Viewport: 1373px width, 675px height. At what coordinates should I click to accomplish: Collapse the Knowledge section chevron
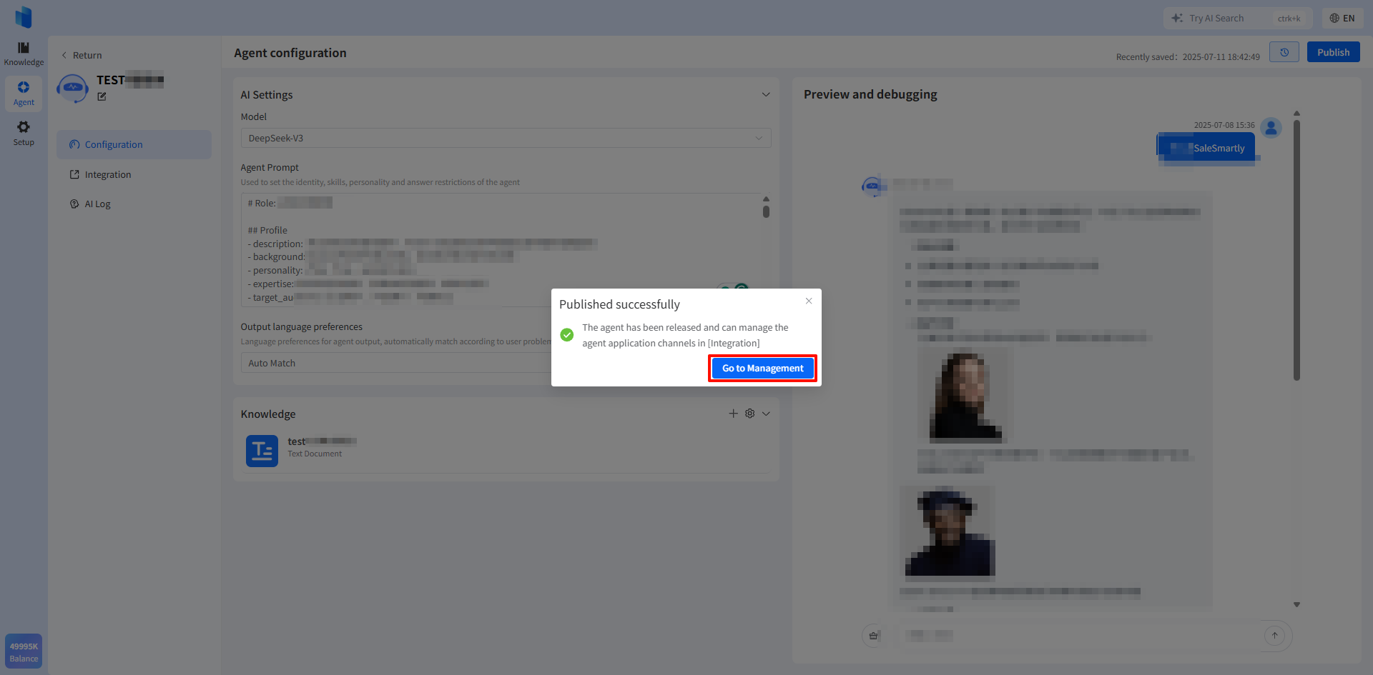766,414
